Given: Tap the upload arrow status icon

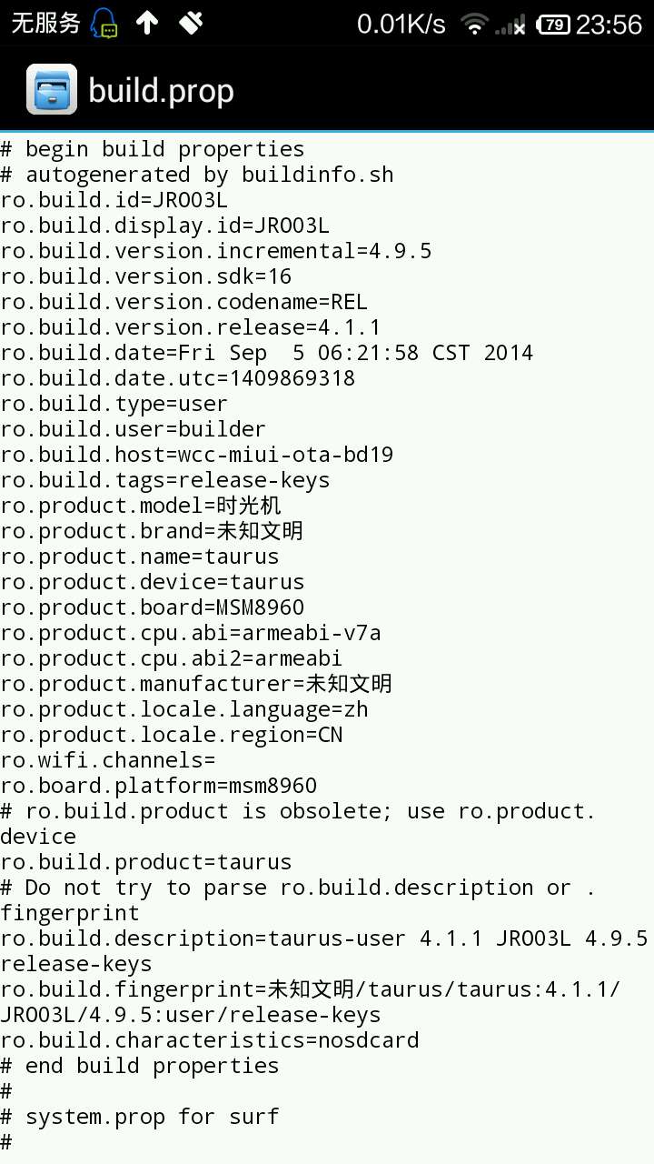Looking at the screenshot, I should click(147, 24).
